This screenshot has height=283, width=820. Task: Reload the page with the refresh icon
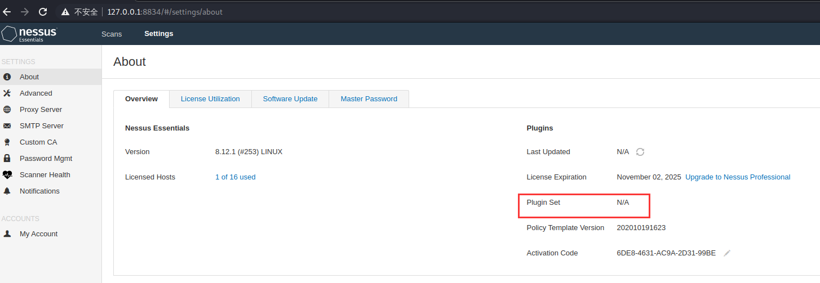coord(43,12)
